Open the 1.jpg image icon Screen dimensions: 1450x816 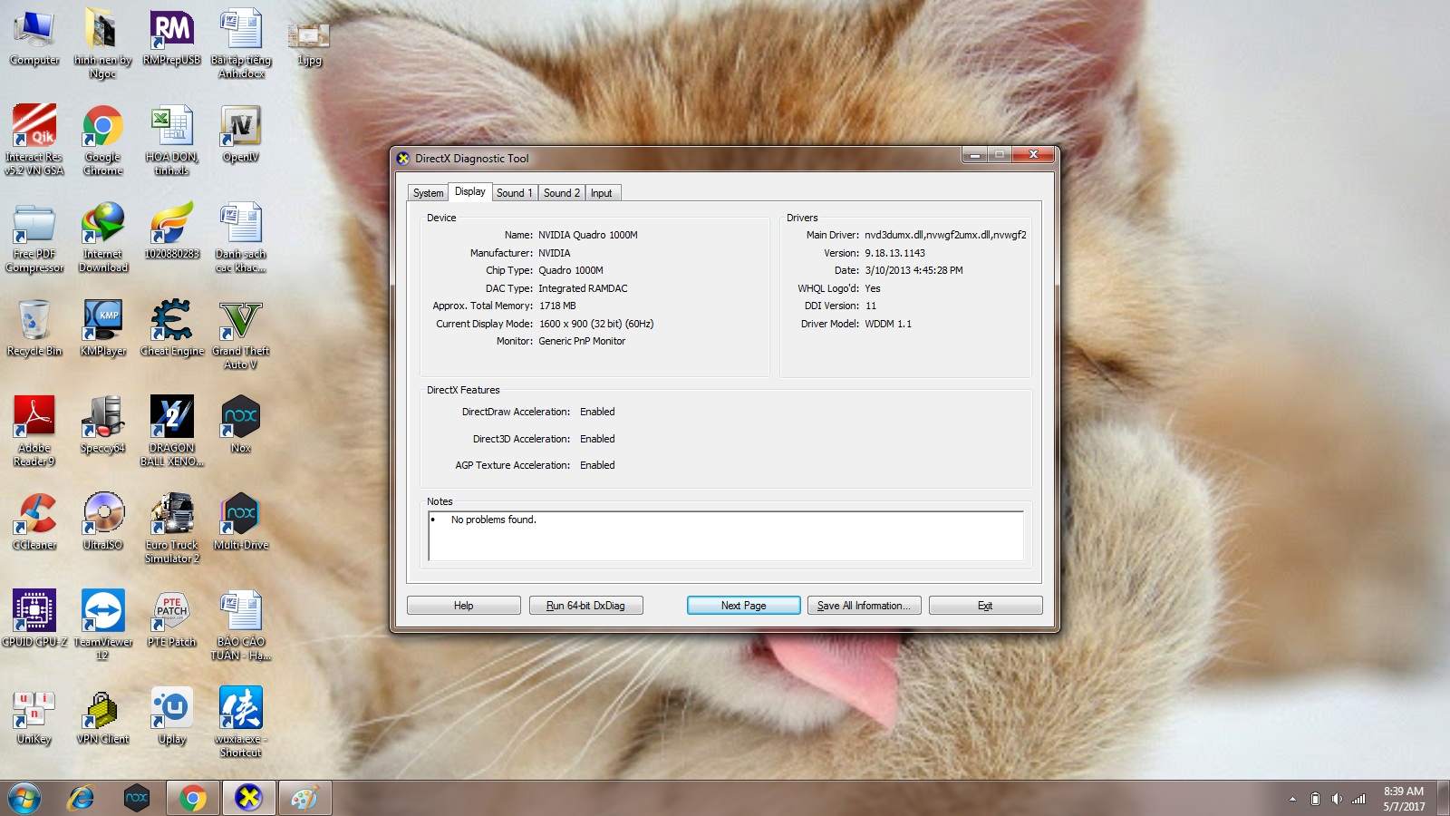[x=309, y=43]
